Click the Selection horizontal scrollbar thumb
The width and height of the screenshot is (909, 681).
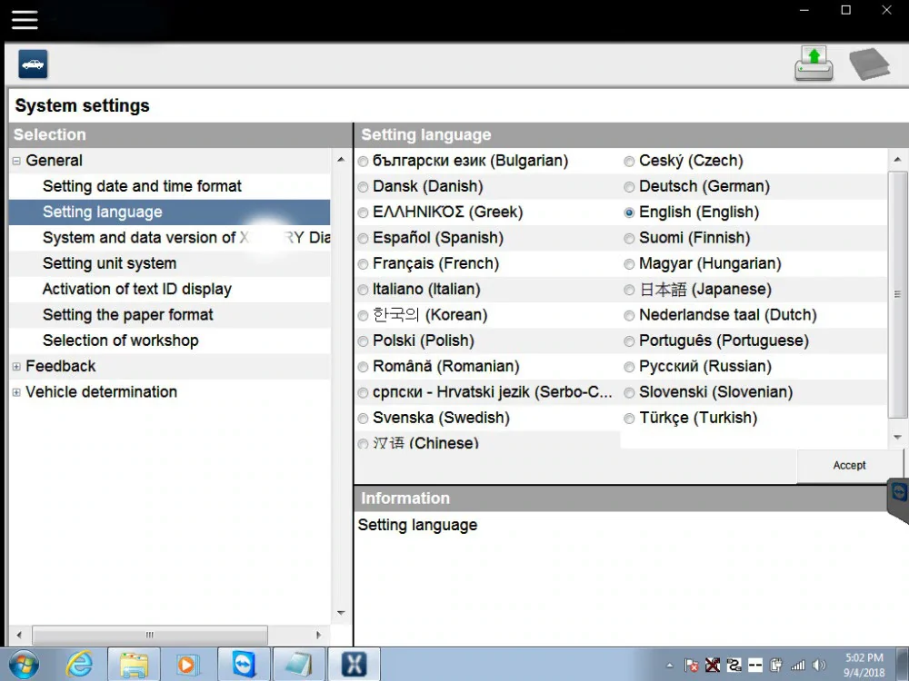pyautogui.click(x=150, y=635)
